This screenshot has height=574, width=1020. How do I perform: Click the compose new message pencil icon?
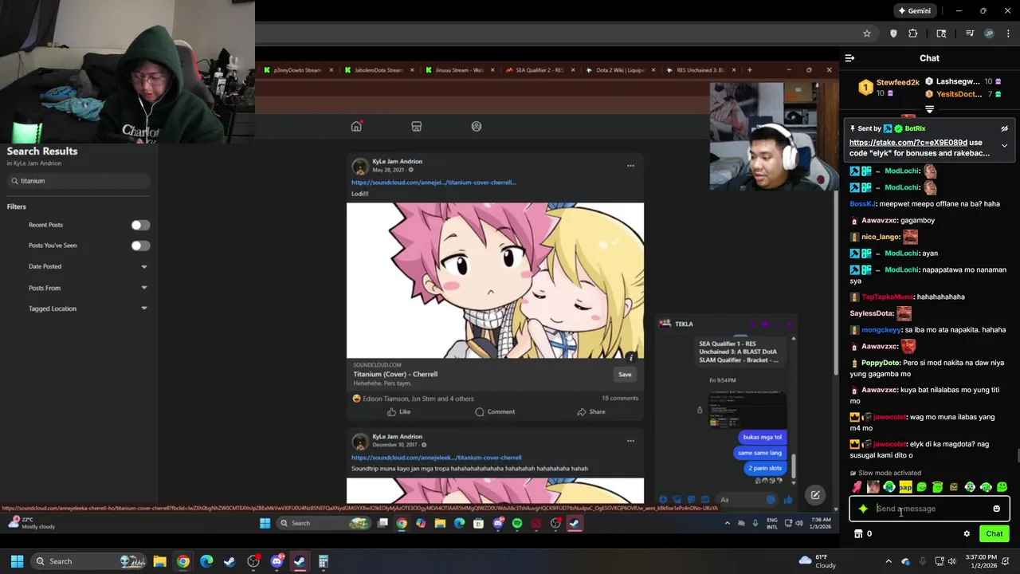click(x=815, y=495)
